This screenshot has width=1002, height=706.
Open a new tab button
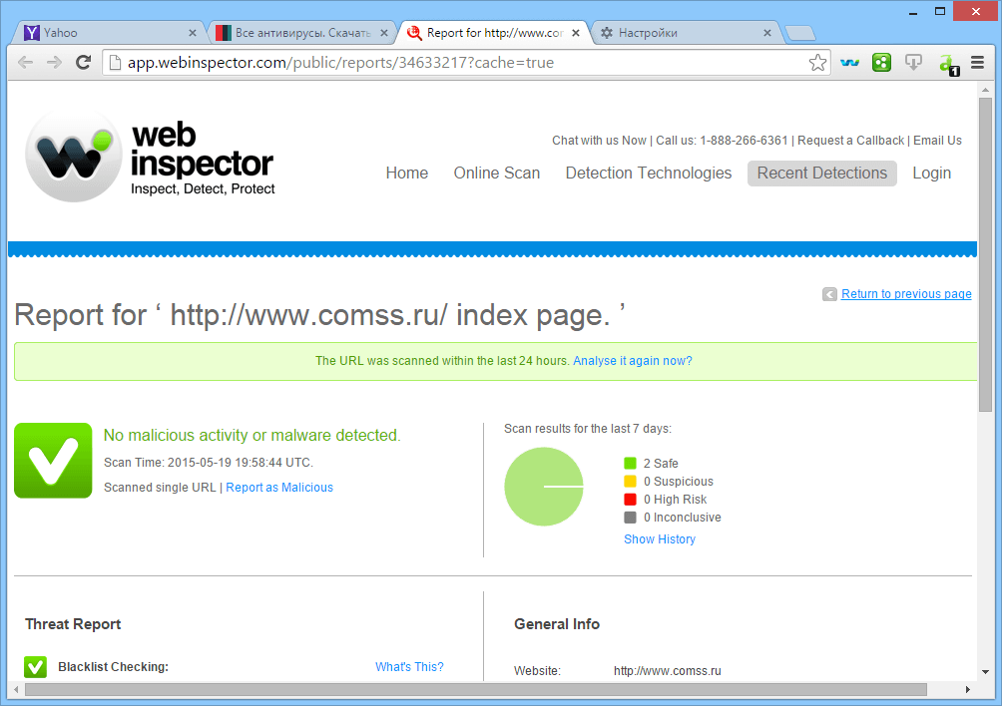[799, 33]
